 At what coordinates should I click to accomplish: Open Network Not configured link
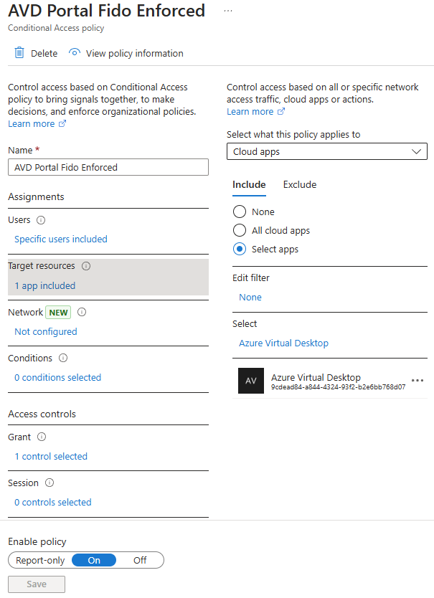pyautogui.click(x=46, y=332)
